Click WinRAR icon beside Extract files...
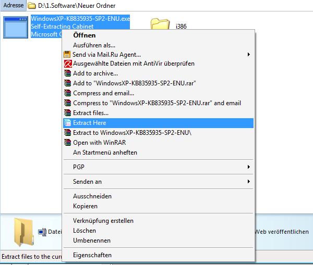 point(67,113)
